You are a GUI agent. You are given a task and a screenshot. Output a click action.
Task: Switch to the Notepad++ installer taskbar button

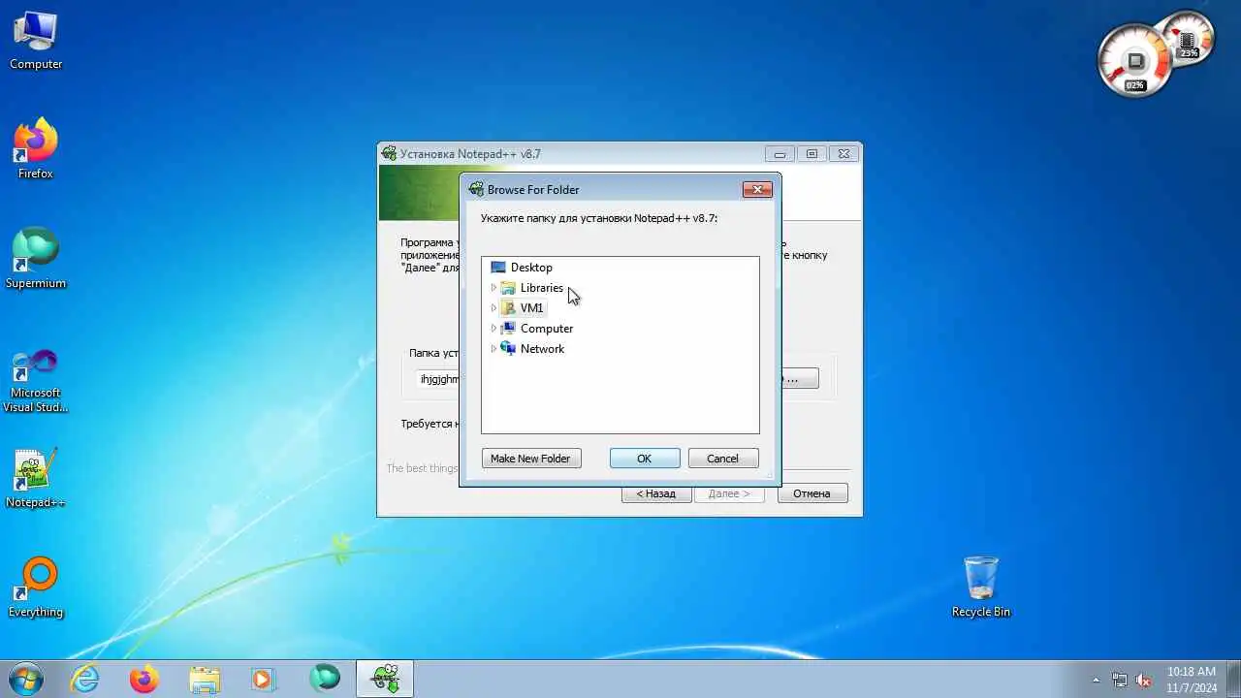(x=385, y=679)
